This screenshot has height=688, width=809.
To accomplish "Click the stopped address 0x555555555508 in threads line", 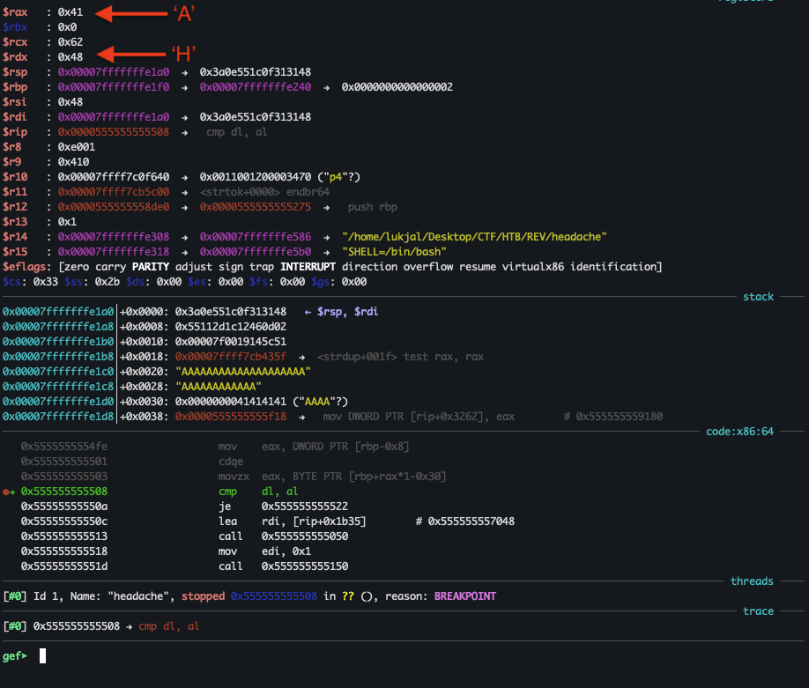I will 273,596.
